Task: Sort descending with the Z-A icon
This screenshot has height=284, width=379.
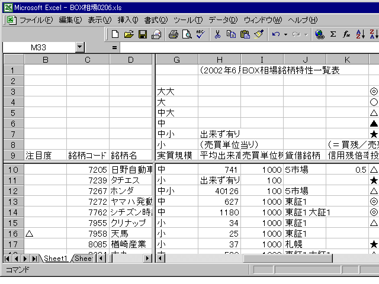Action: click(x=374, y=34)
